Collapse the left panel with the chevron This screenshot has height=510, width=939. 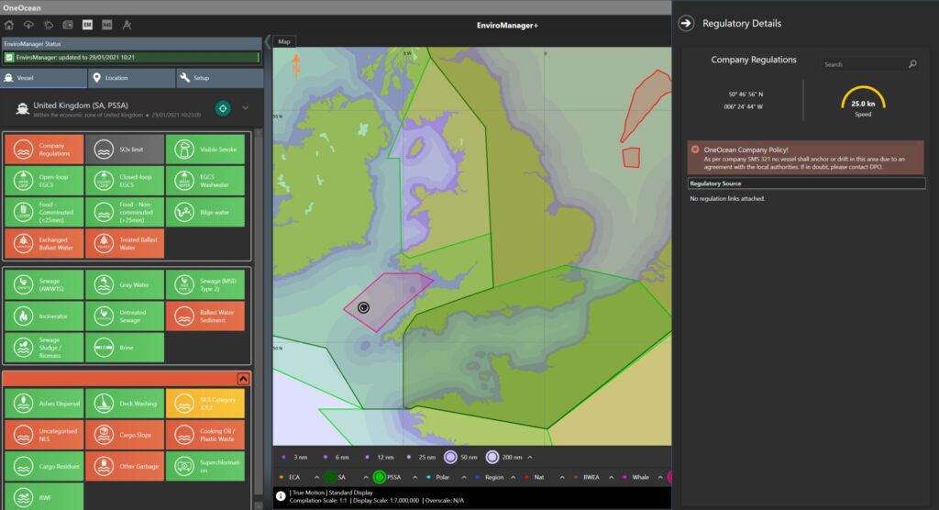pyautogui.click(x=267, y=42)
